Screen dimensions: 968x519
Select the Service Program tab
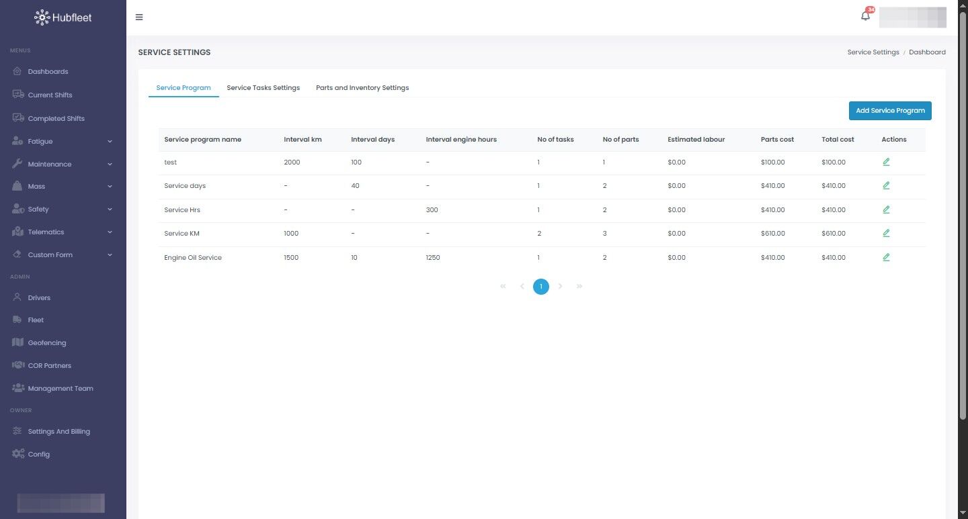point(184,88)
